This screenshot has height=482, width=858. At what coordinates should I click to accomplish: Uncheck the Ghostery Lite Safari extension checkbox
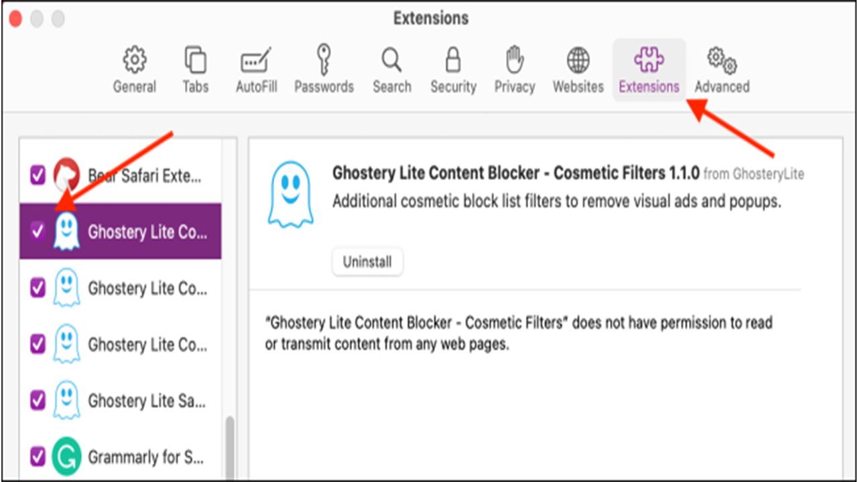click(38, 400)
